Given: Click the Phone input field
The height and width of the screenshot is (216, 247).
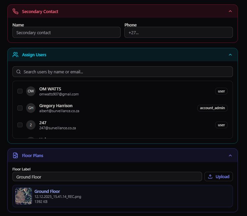Looking at the screenshot, I should tap(179, 32).
